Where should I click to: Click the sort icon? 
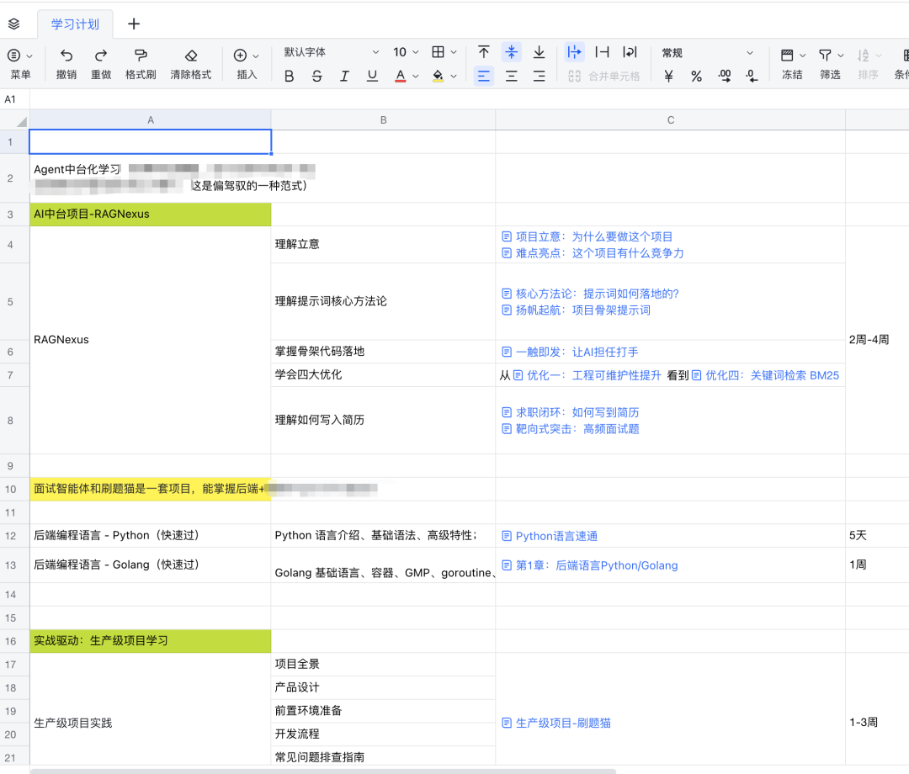pos(864,55)
